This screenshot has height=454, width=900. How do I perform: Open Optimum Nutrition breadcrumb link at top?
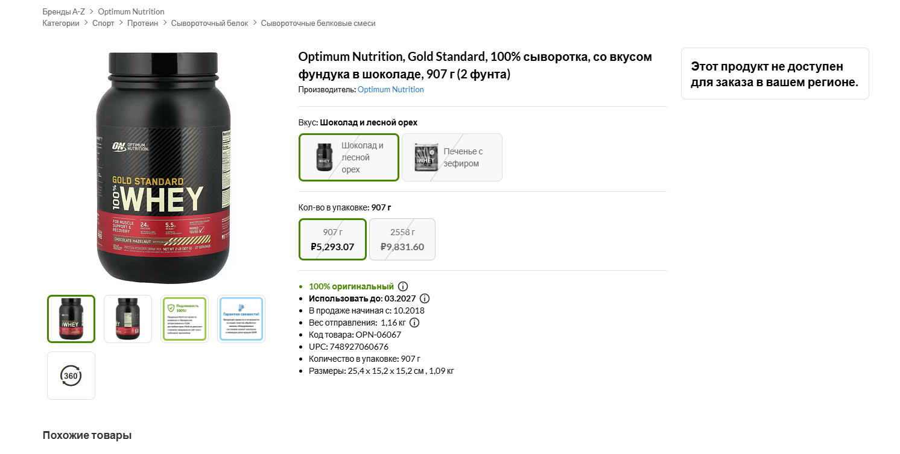[131, 11]
